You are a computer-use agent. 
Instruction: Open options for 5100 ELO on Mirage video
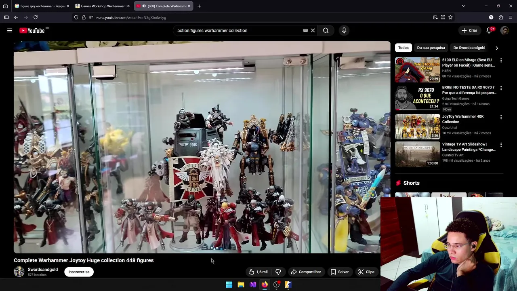[501, 61]
